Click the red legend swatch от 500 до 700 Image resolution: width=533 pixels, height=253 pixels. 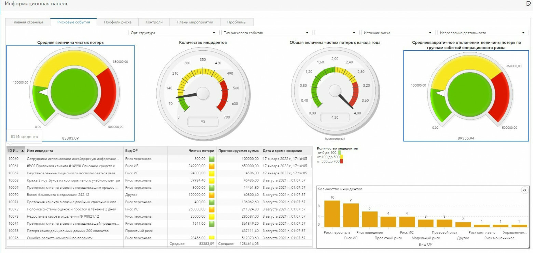(x=341, y=161)
